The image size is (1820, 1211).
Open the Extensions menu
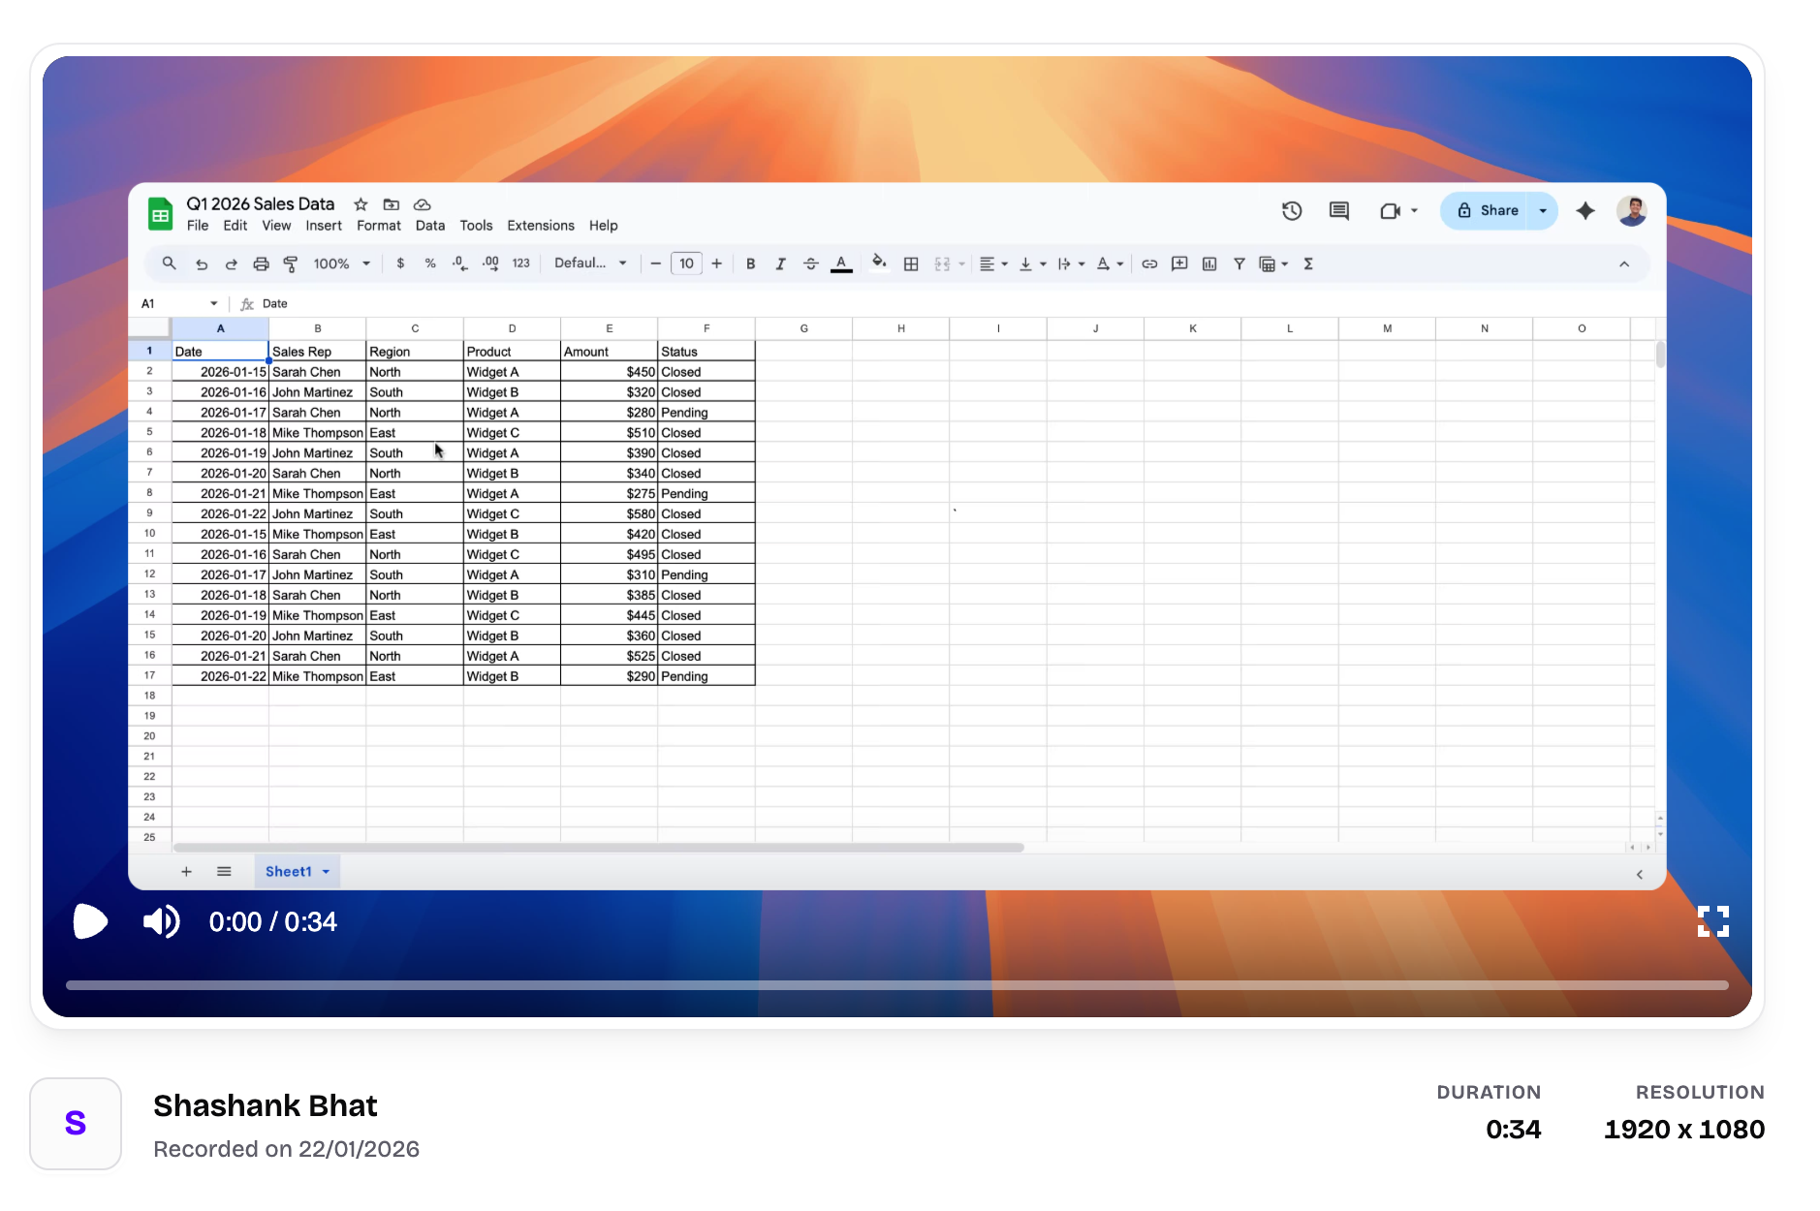540,226
